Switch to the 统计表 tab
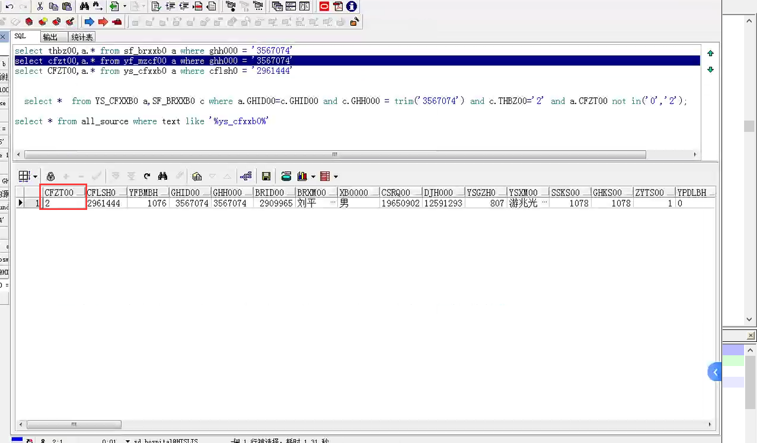The height and width of the screenshot is (443, 757). coord(82,37)
